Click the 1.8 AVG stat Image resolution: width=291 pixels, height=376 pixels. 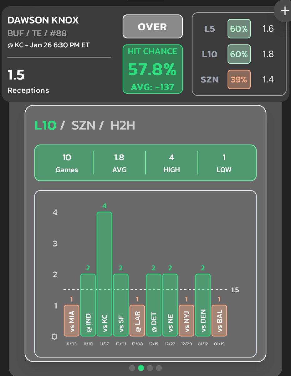click(x=119, y=163)
